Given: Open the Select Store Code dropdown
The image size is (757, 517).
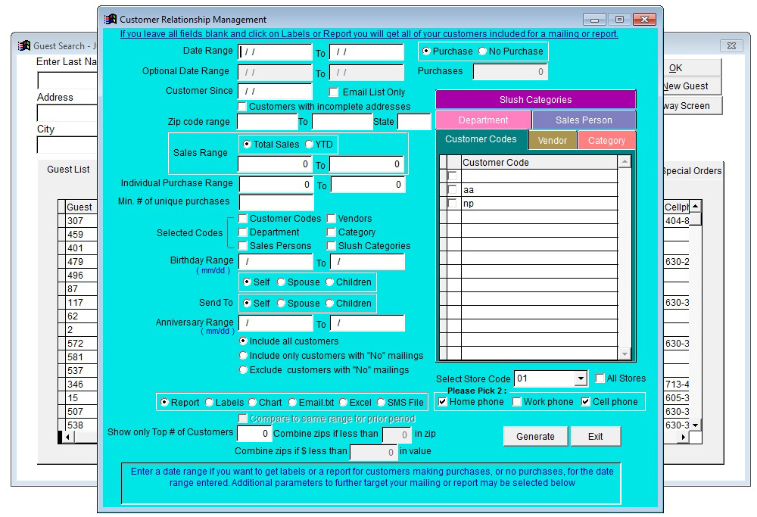Looking at the screenshot, I should [x=581, y=378].
